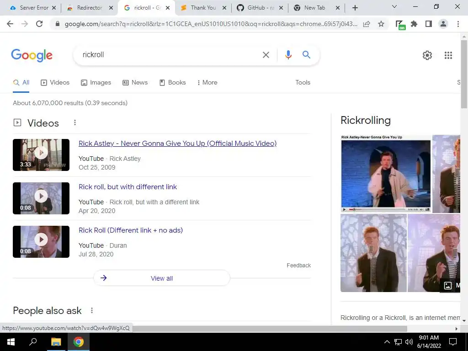Open the lower-left Rick Astley microphone image
468x351 pixels.
point(373,253)
